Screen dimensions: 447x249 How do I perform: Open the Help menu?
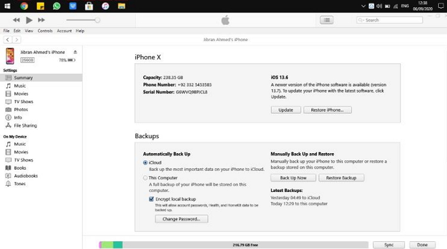click(x=80, y=31)
